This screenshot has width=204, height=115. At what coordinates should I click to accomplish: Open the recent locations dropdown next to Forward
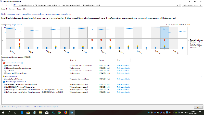(9, 5)
